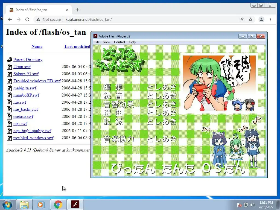Click the taskbar clock showing 12:11 PM
Image resolution: width=280 pixels, height=210 pixels.
point(266,205)
